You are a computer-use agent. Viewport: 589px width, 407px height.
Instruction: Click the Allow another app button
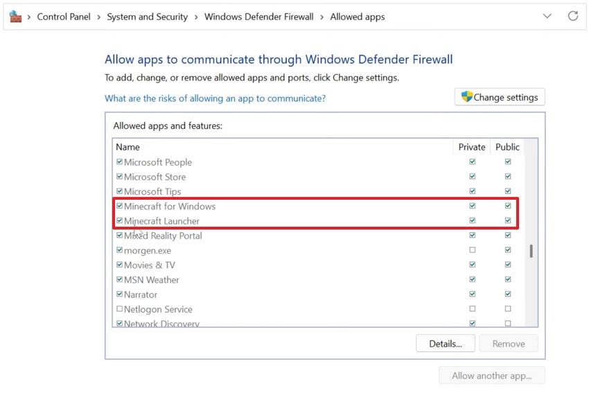point(491,376)
